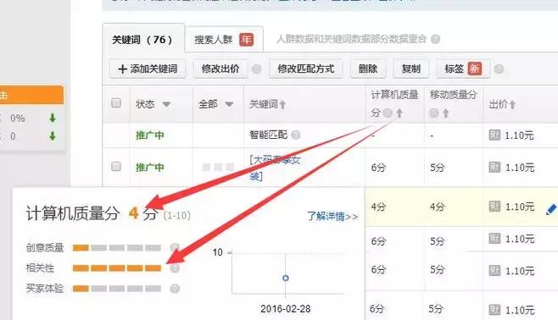The width and height of the screenshot is (558, 320).
Task: Click default-bid icon in highlighted 4分 row
Action: 494,207
